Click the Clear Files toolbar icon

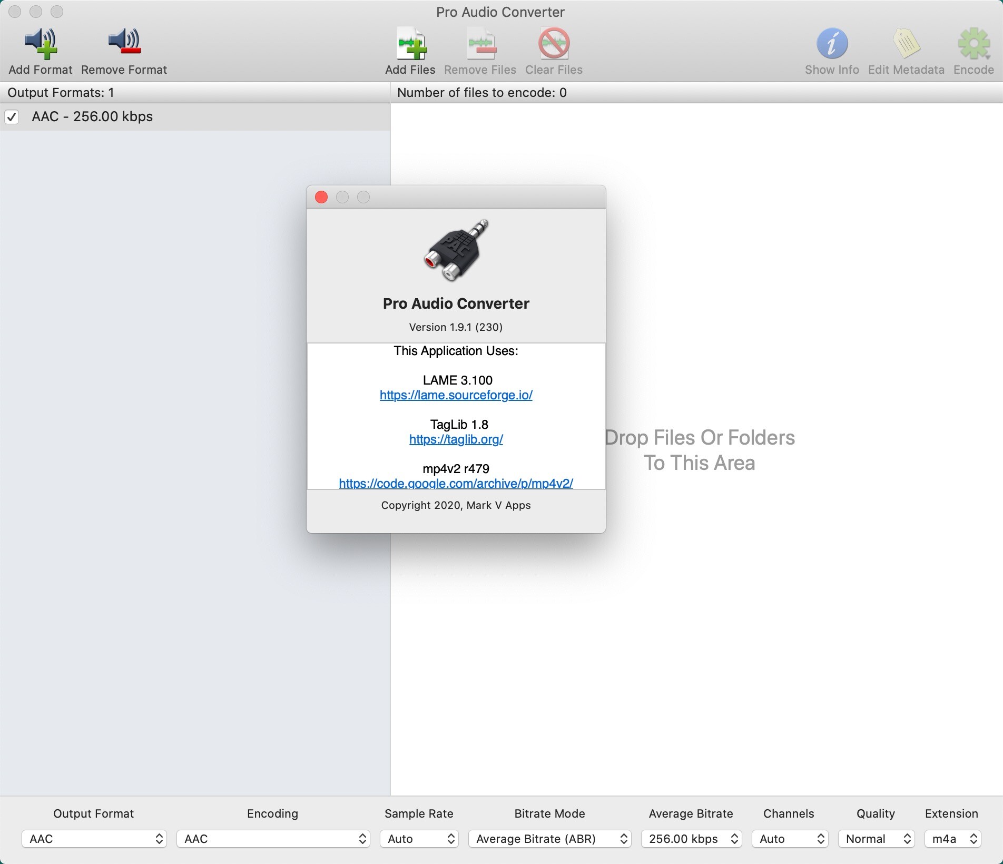coord(554,43)
